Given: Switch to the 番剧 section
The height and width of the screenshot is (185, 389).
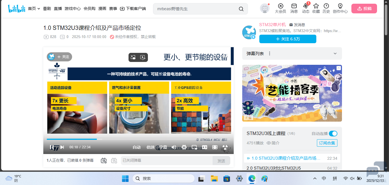Looking at the screenshot, I should click(46, 9).
